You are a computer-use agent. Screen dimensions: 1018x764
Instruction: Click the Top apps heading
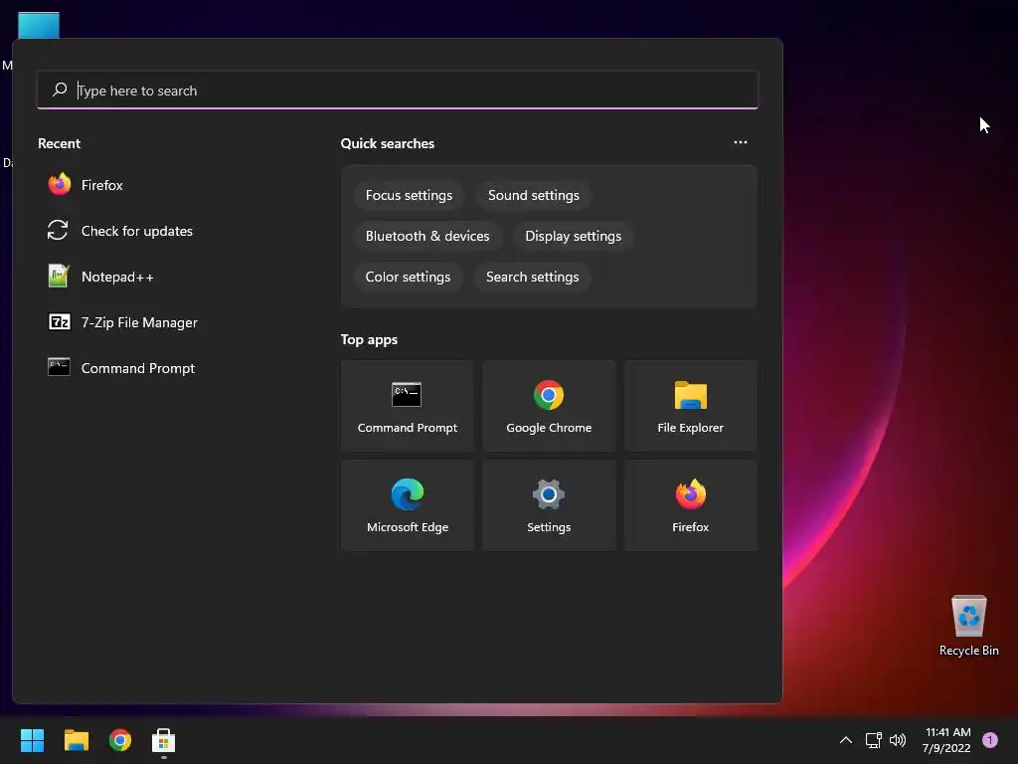369,340
